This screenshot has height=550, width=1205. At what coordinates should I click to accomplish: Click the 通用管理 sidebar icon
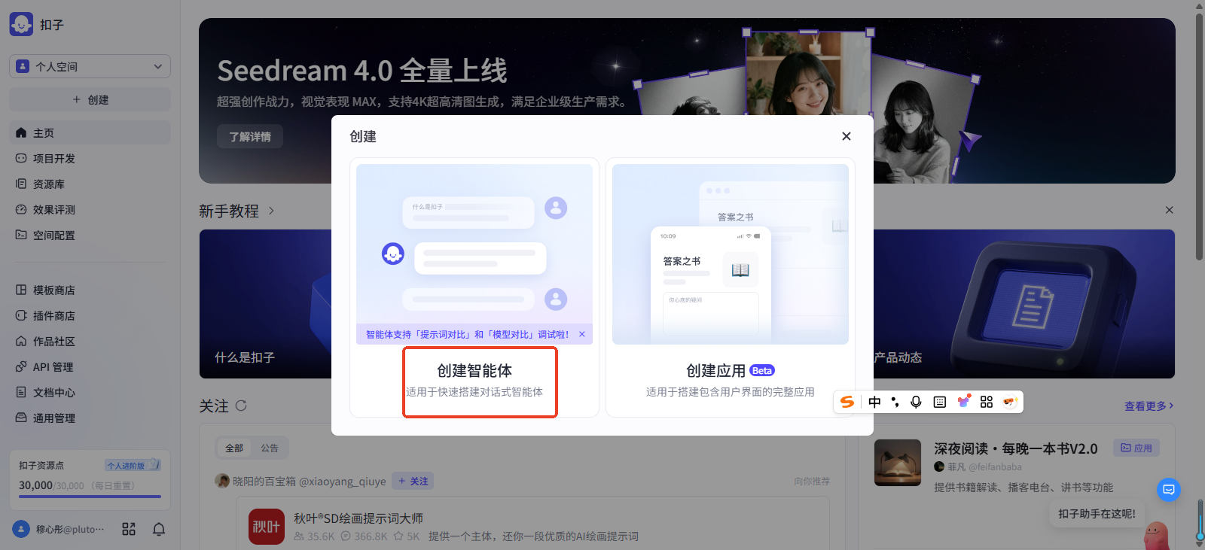coord(21,418)
